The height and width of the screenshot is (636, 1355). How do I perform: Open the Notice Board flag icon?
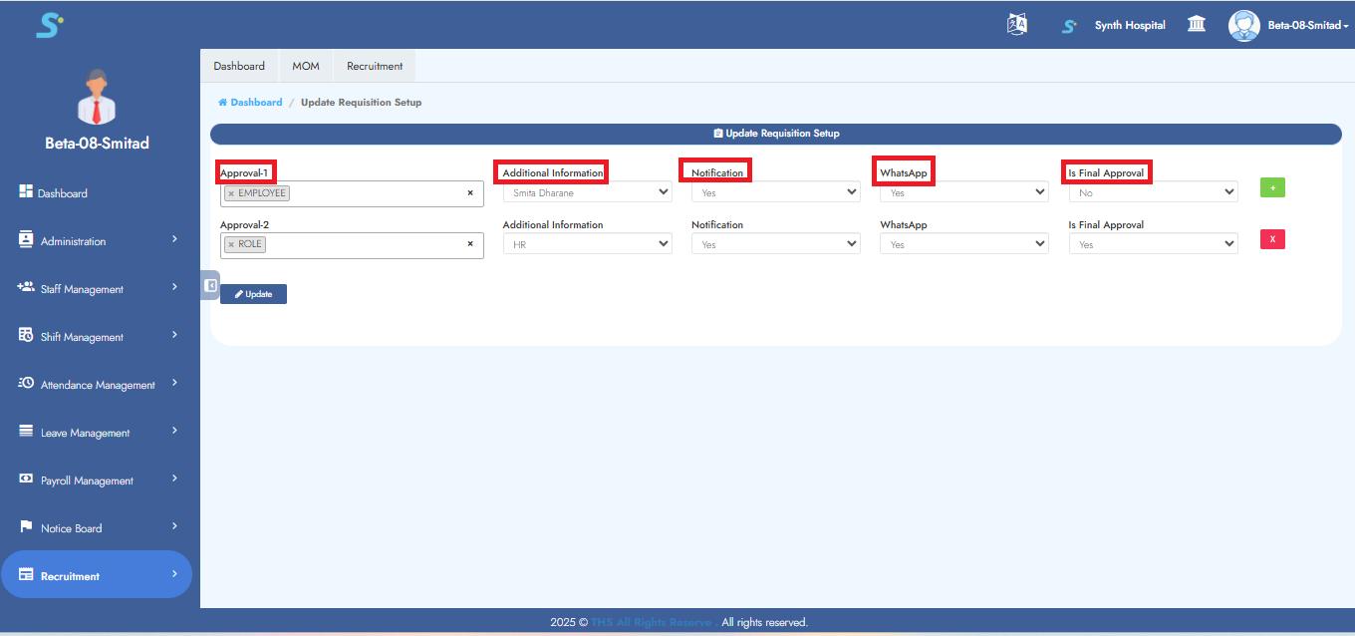point(26,526)
